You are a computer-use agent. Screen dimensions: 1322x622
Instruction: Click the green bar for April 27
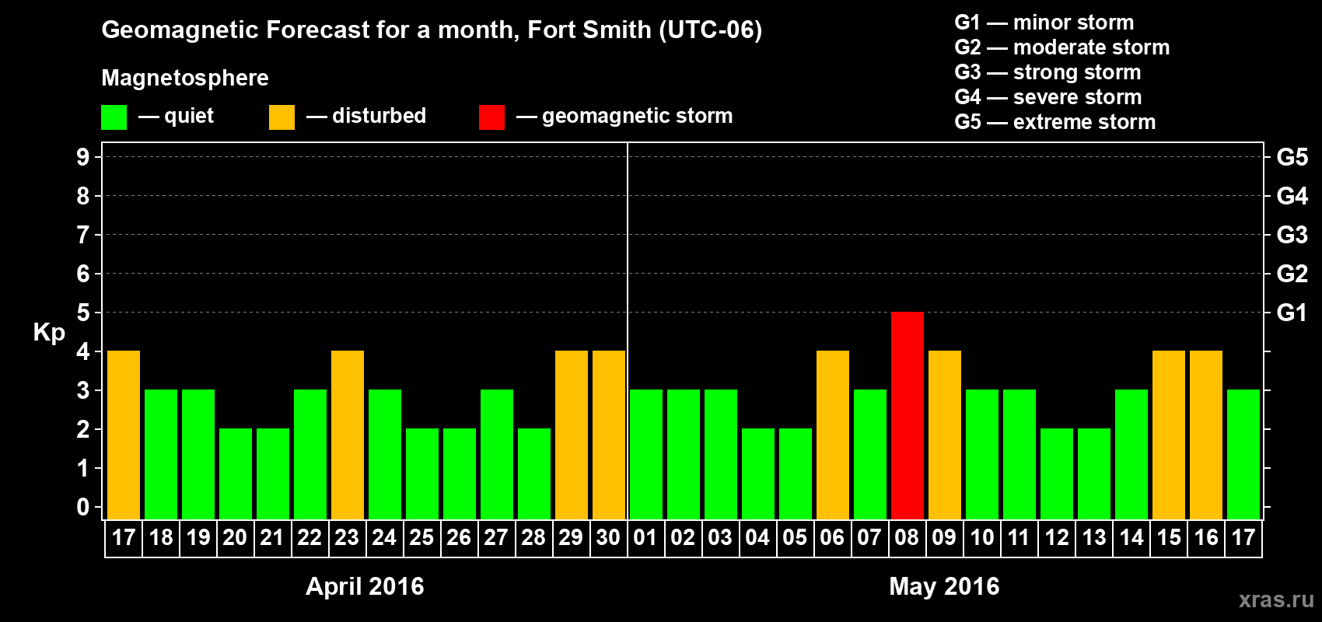[497, 454]
